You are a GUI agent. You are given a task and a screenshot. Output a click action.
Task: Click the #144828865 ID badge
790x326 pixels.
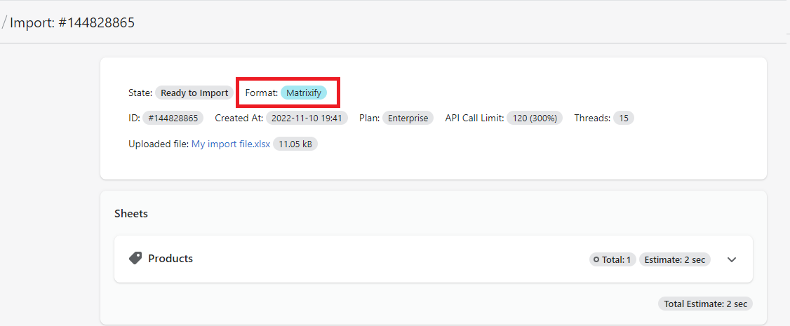click(173, 118)
